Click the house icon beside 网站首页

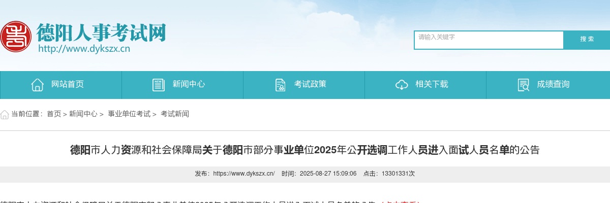pyautogui.click(x=37, y=85)
